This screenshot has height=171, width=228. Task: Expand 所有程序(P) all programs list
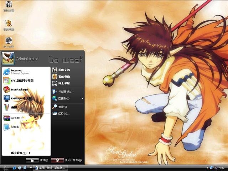pyautogui.click(x=21, y=153)
